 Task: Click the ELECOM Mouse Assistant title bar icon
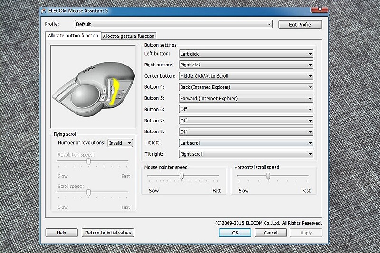click(x=44, y=10)
